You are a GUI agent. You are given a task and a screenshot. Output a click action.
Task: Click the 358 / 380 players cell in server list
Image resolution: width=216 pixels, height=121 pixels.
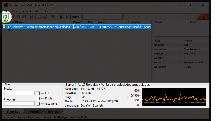(x=81, y=27)
